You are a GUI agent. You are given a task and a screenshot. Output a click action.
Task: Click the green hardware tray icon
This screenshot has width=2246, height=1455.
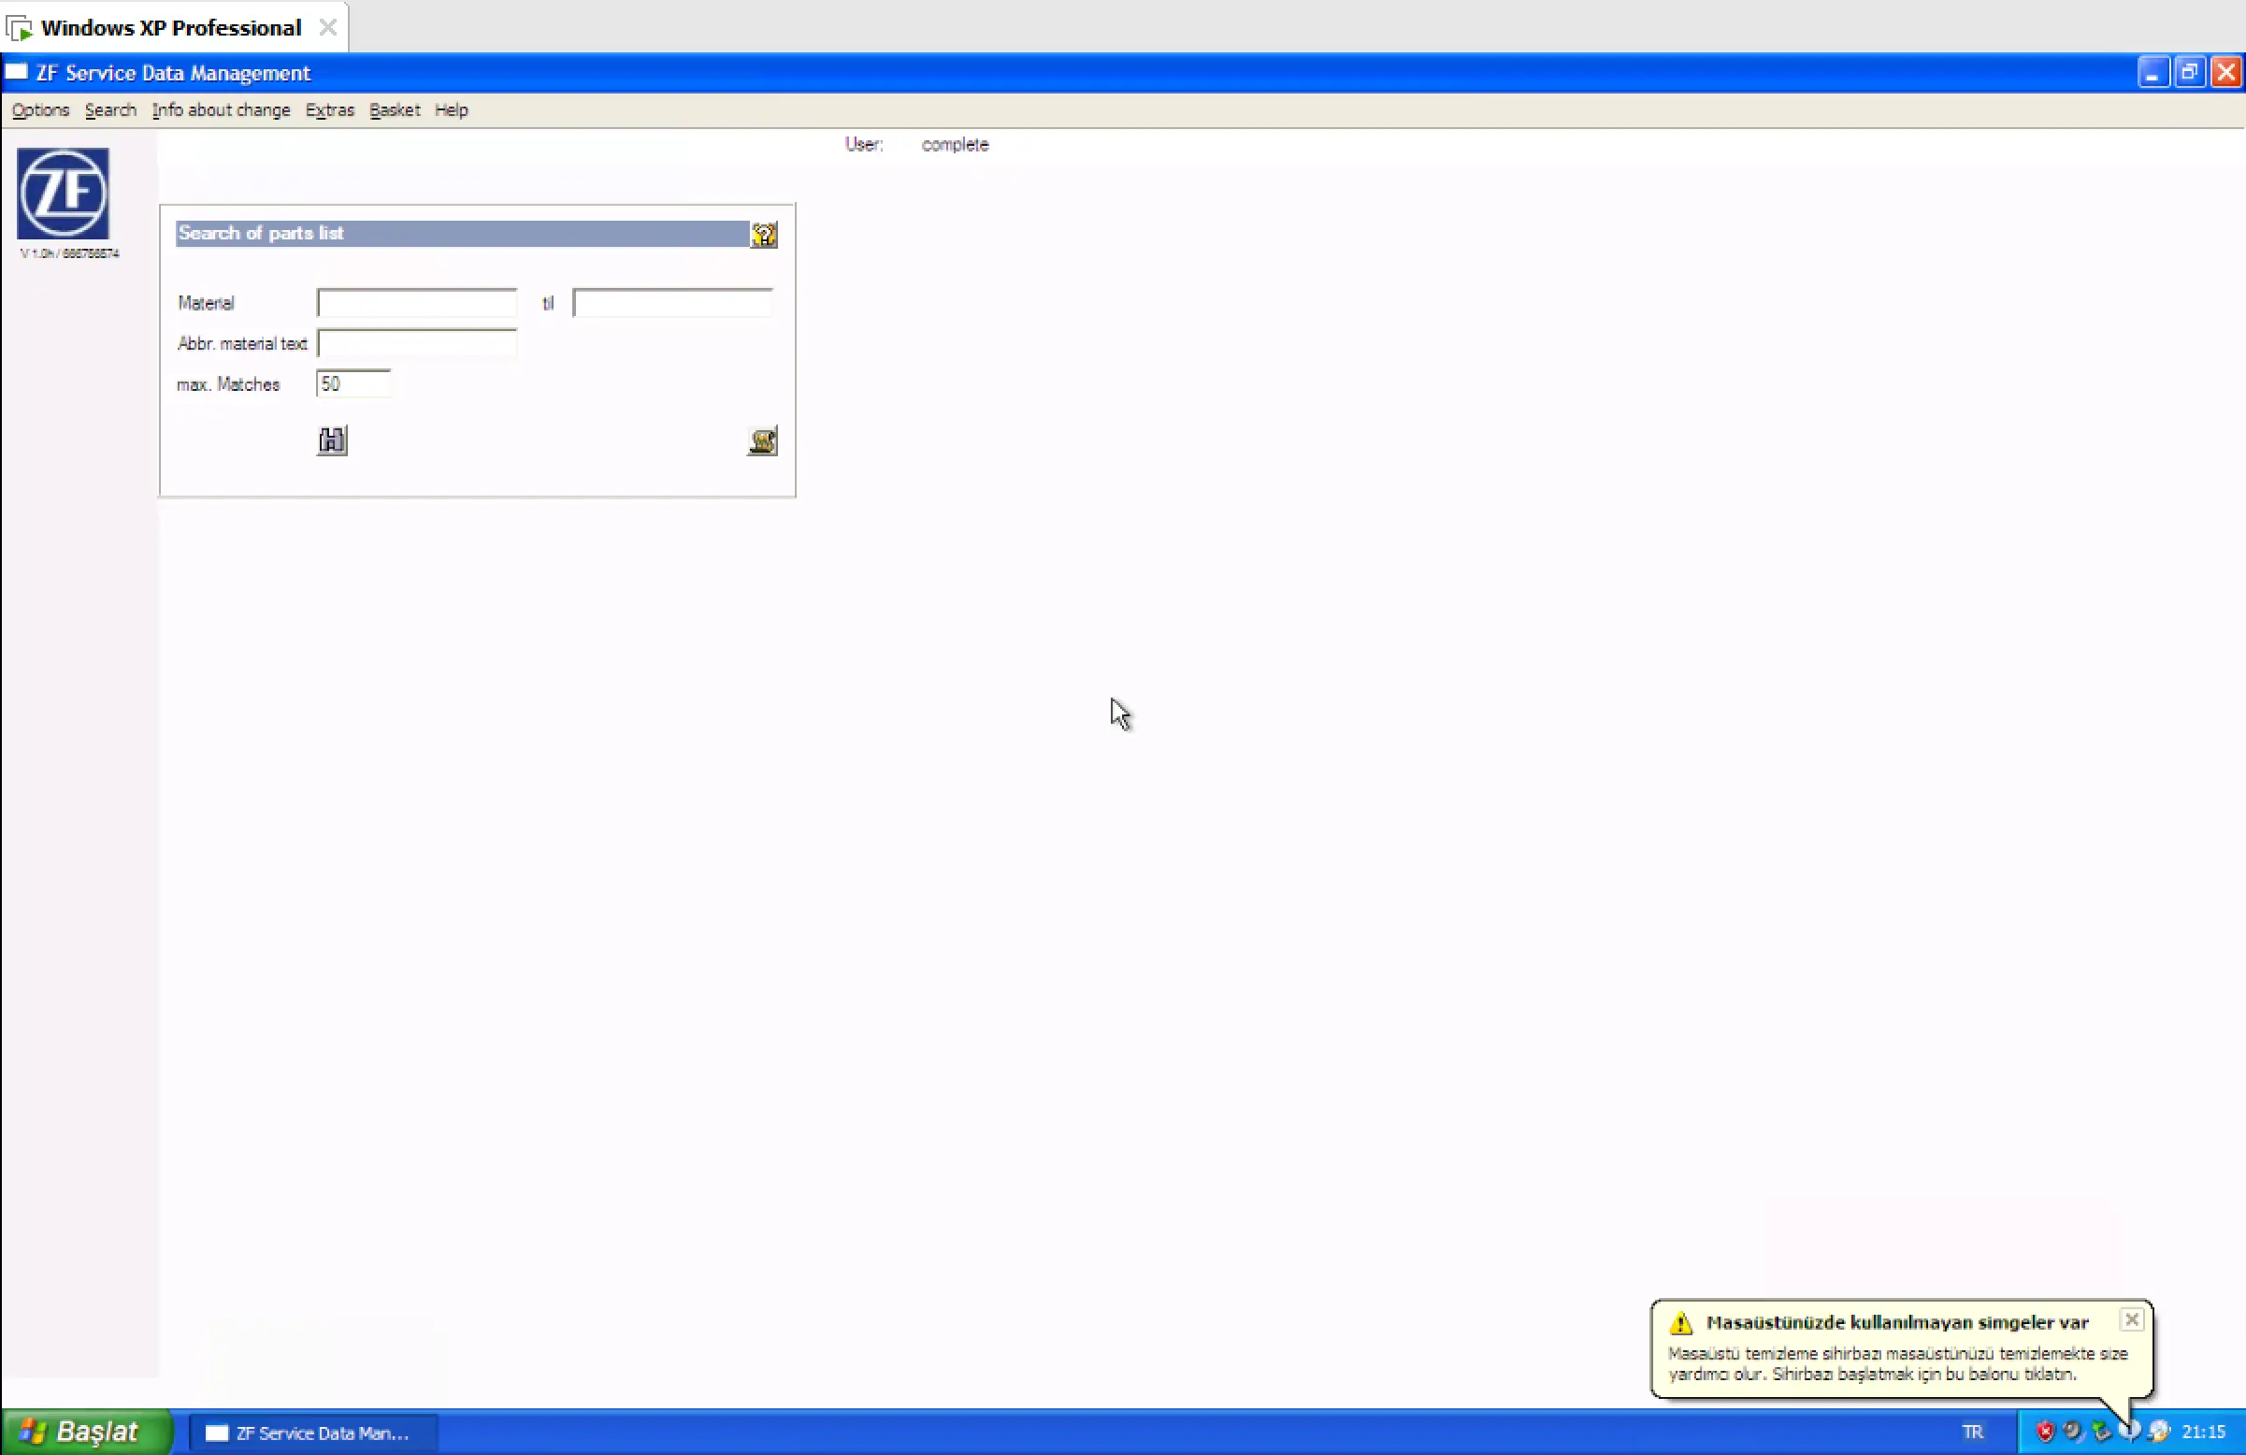[x=2101, y=1432]
